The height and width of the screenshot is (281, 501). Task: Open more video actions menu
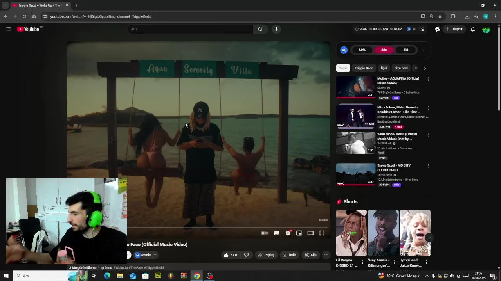326,255
